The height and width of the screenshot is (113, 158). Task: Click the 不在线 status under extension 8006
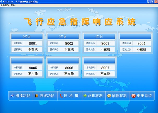click(x=69, y=74)
